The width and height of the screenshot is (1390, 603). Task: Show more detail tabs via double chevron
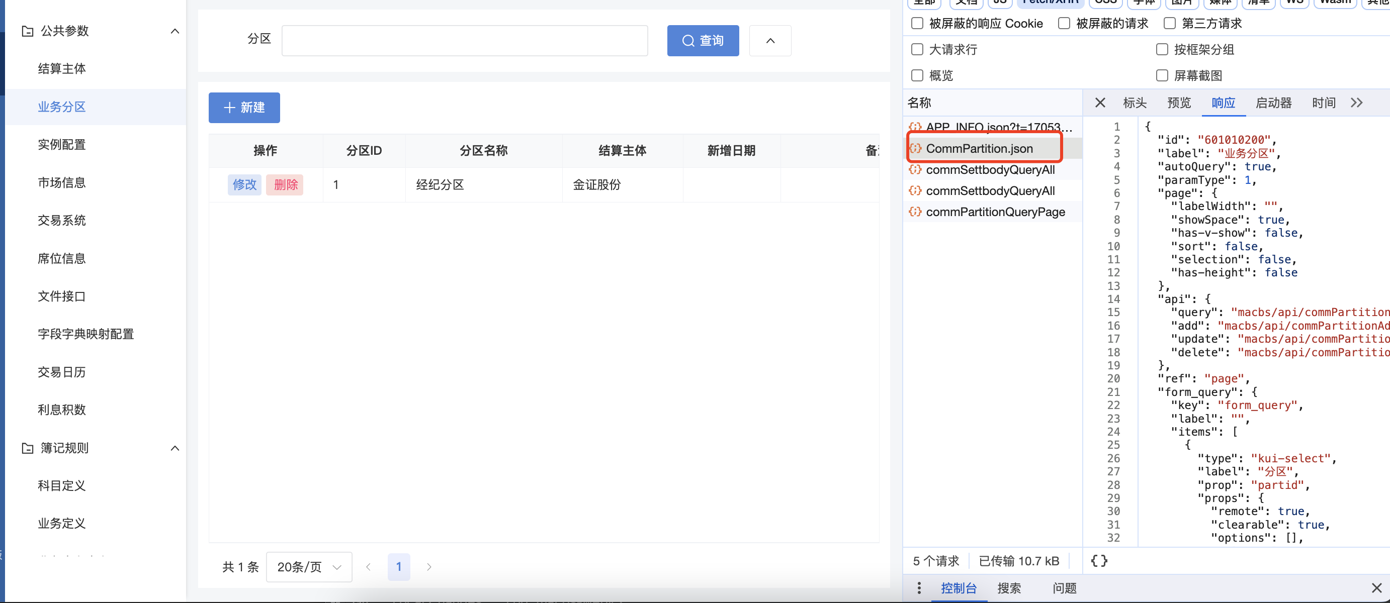(1356, 103)
